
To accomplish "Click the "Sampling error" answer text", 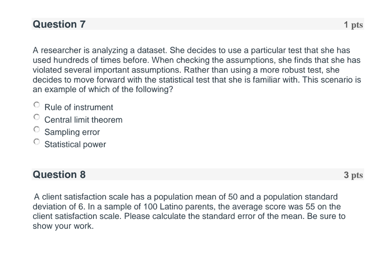I will click(x=72, y=132).
